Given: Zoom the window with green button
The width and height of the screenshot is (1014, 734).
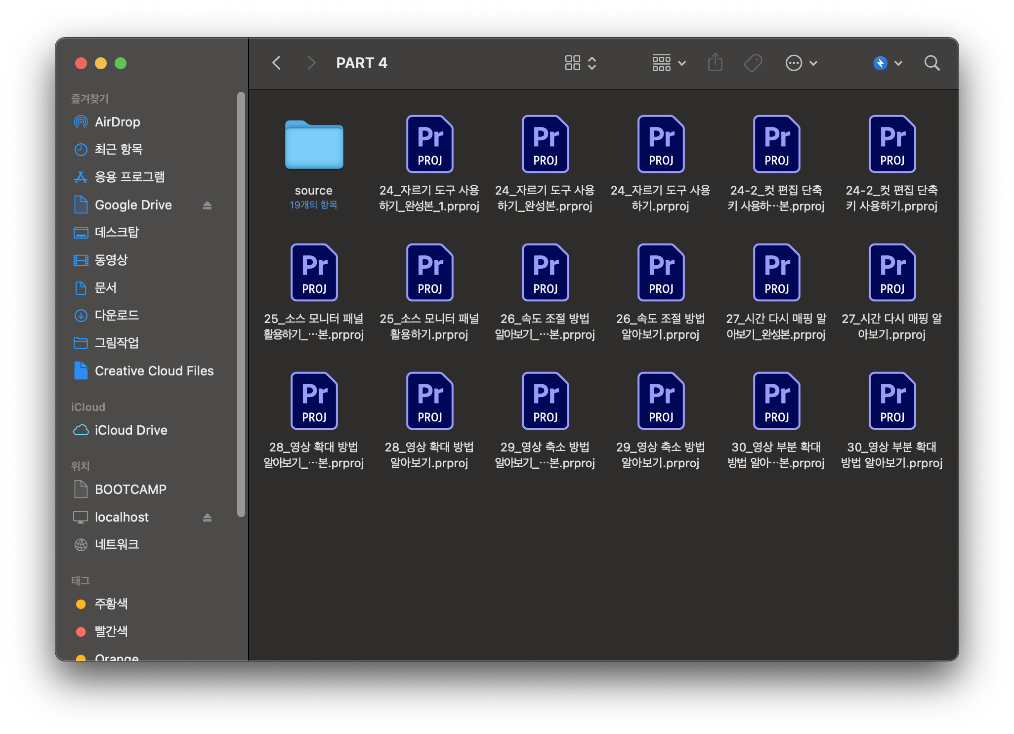Looking at the screenshot, I should [x=121, y=63].
